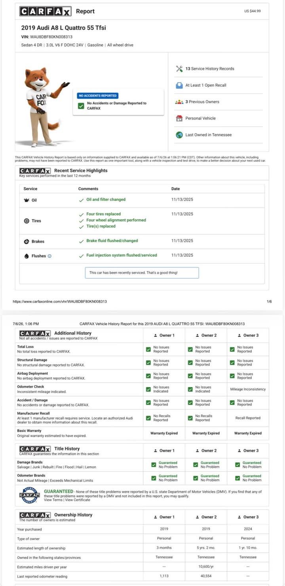This screenshot has width=285, height=586.
Task: Open the View Terms link
Action: (53, 500)
